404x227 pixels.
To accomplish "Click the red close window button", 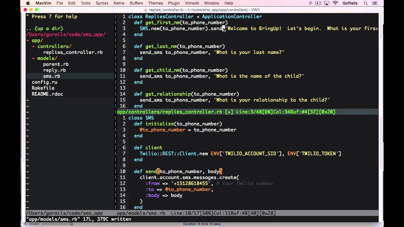I will (x=25, y=10).
